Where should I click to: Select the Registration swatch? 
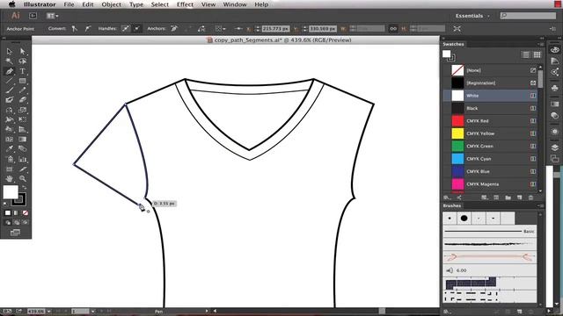click(491, 83)
